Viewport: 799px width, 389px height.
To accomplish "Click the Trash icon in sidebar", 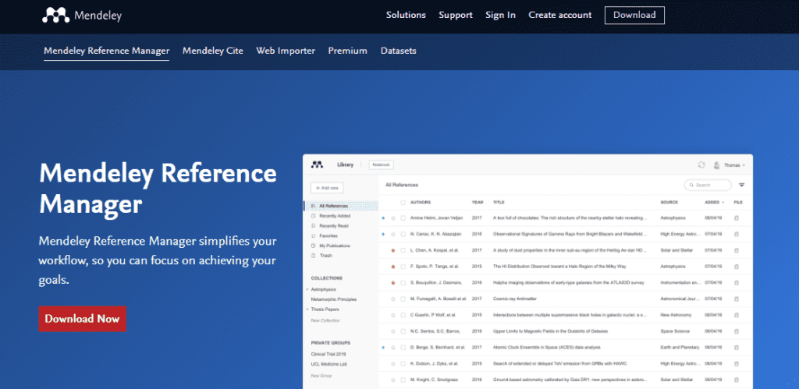I will pos(314,256).
